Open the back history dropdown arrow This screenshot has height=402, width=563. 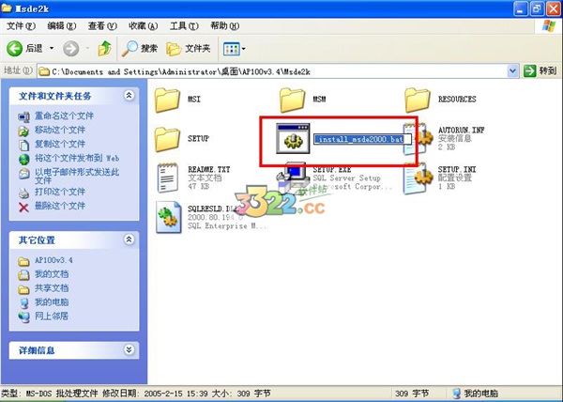tap(52, 48)
